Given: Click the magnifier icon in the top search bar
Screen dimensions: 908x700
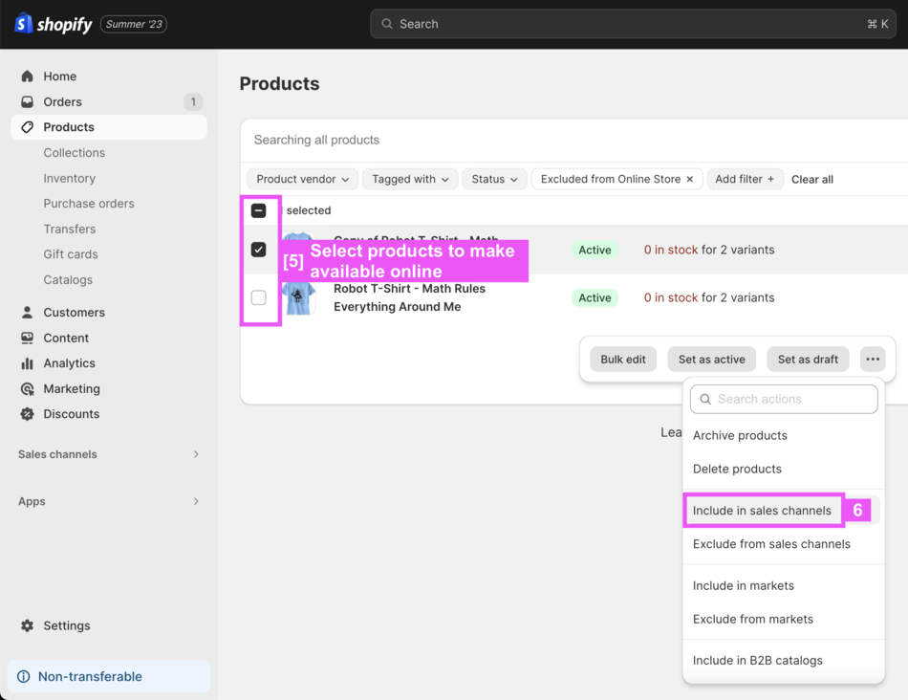Looking at the screenshot, I should [x=387, y=24].
